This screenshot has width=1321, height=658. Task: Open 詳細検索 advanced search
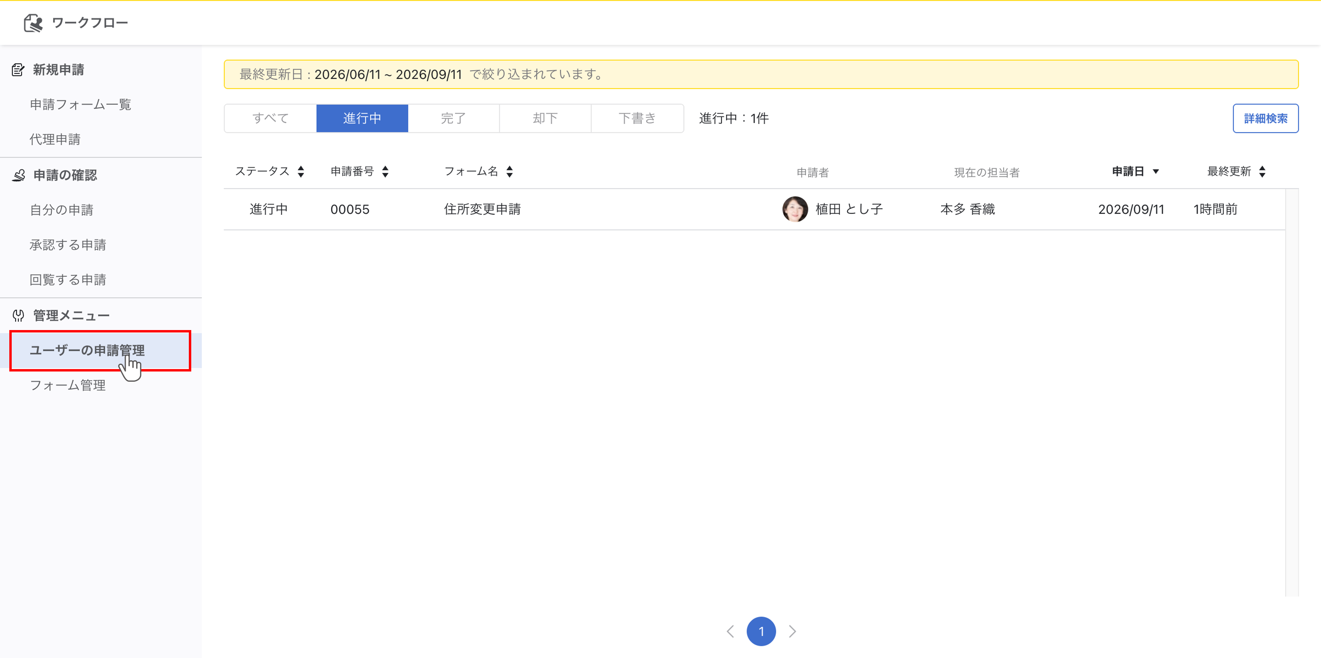tap(1265, 118)
